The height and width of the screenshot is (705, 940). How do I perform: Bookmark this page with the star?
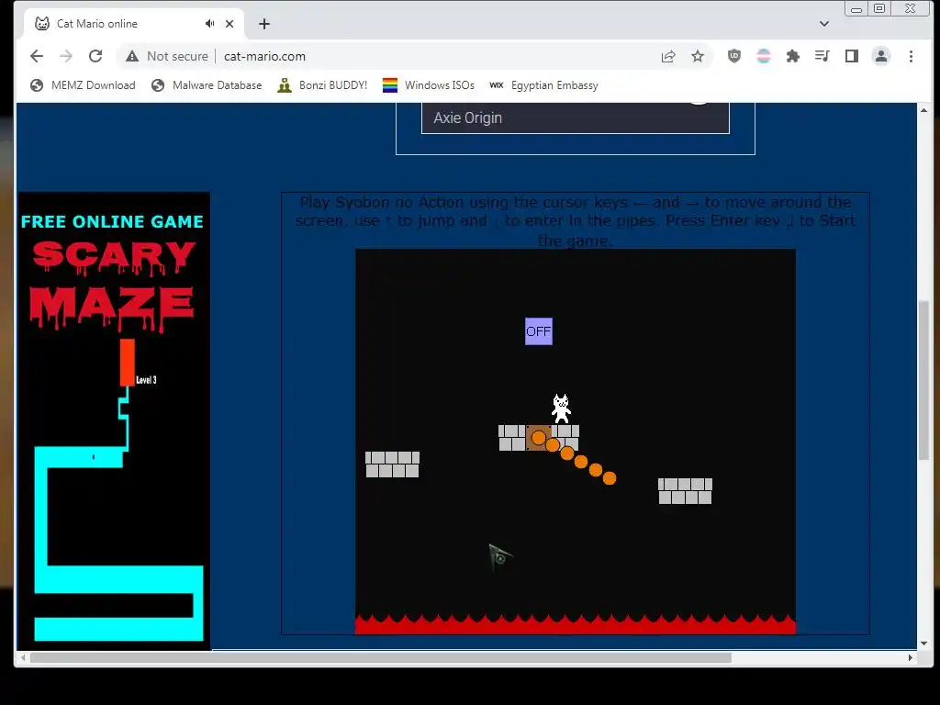tap(698, 56)
